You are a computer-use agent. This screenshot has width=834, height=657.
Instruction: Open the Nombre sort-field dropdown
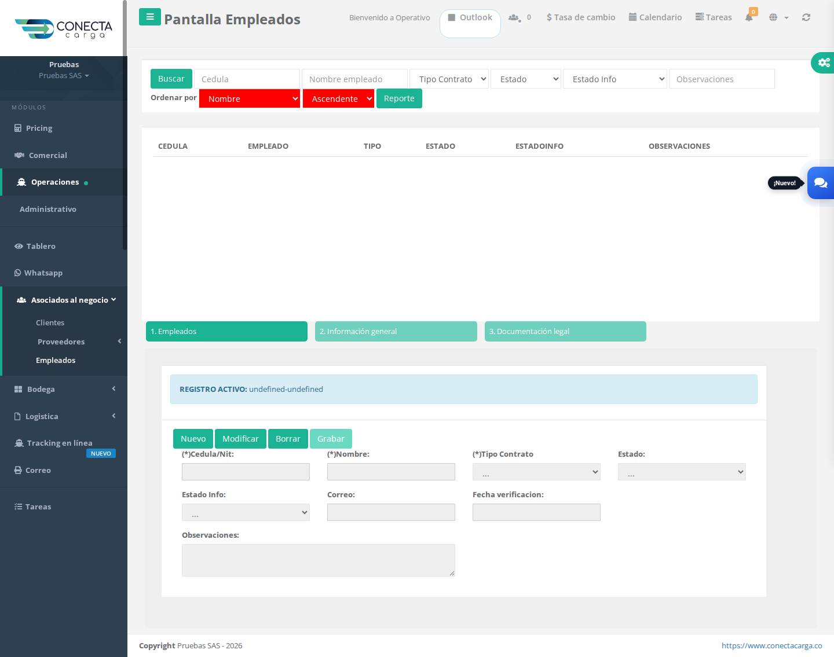250,98
